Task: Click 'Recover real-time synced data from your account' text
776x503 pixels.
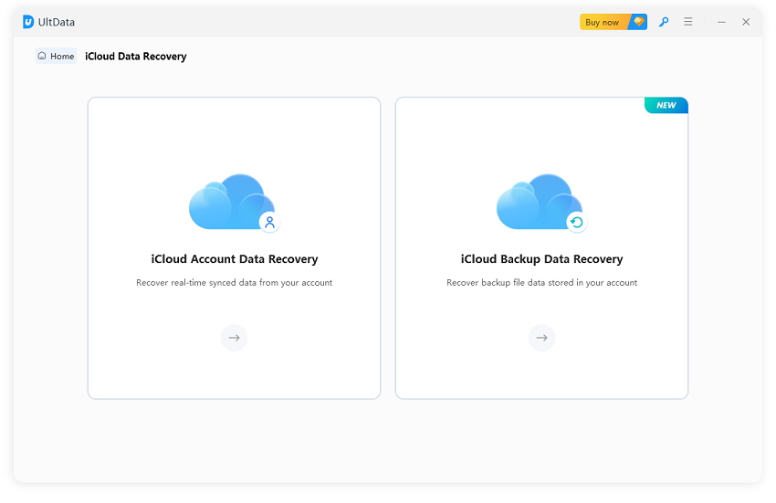Action: pyautogui.click(x=234, y=283)
